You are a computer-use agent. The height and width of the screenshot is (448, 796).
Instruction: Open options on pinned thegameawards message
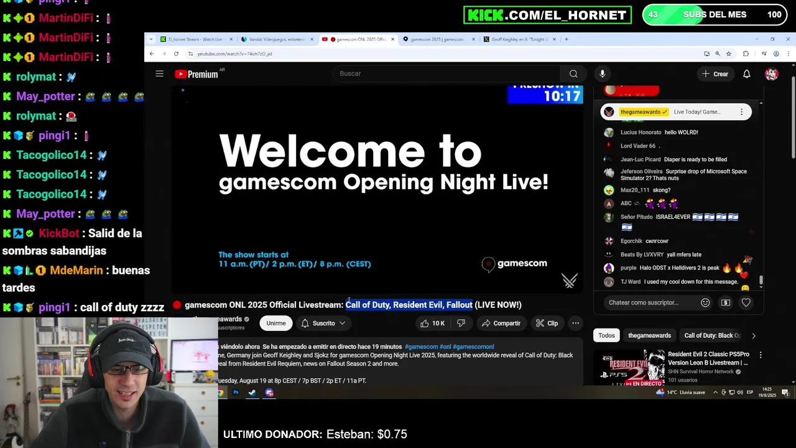click(741, 112)
